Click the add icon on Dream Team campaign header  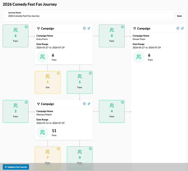(x=178, y=28)
